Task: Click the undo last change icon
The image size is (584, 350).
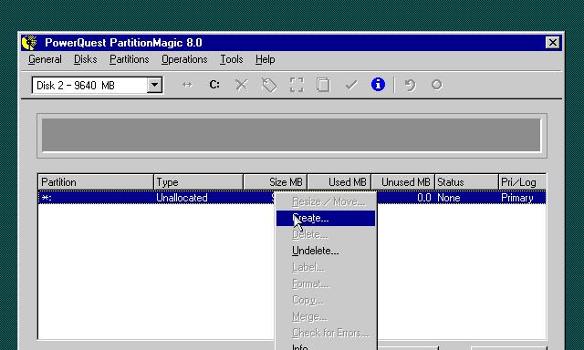Action: coord(410,85)
